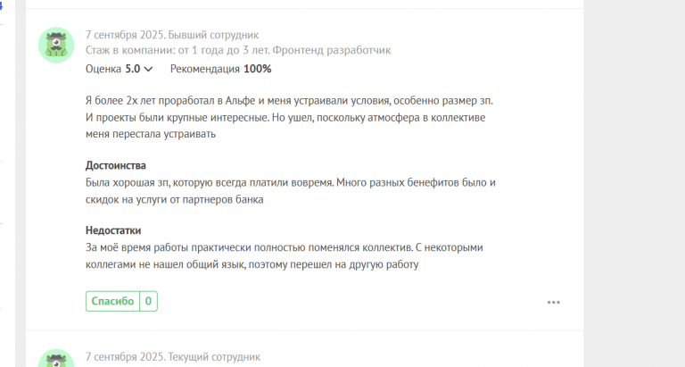Click the thanks counter showing 0
Viewport: 685px width, 367px height.
[x=149, y=301]
